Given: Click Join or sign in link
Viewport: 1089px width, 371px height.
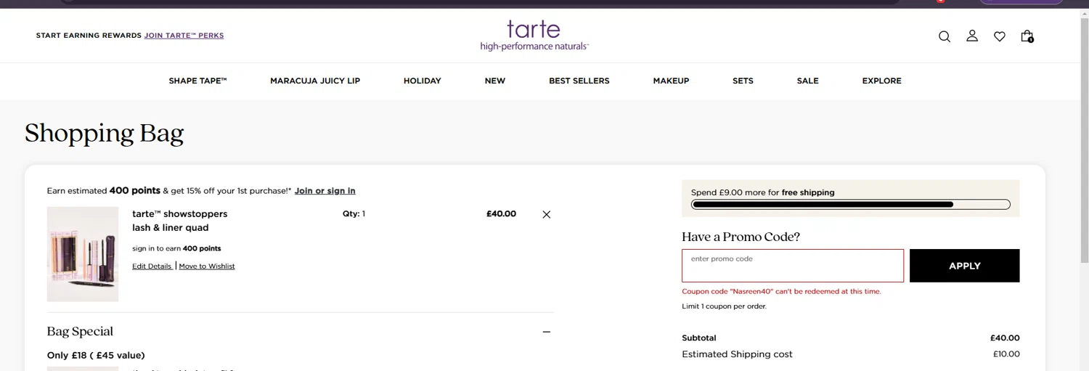Looking at the screenshot, I should coord(325,191).
